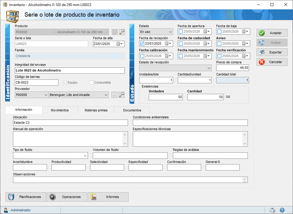Click the Reglas de análisis field
Image resolution: width=293 pixels, height=214 pixels.
(210, 155)
